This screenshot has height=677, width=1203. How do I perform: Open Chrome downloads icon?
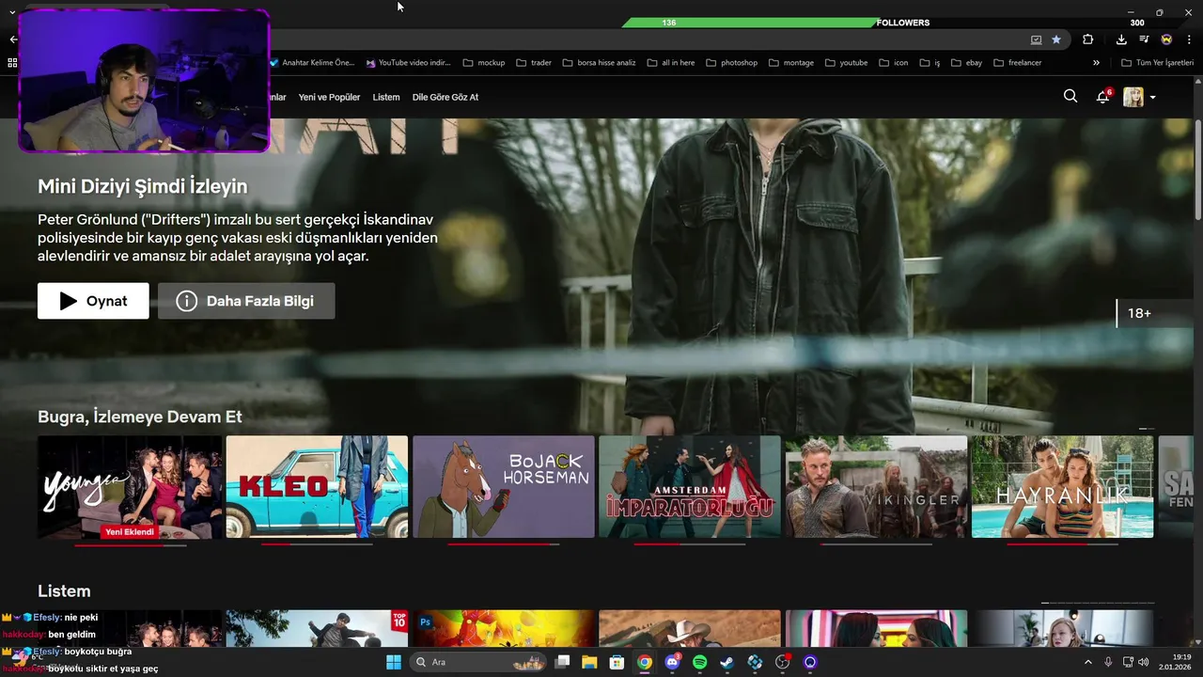click(1121, 39)
